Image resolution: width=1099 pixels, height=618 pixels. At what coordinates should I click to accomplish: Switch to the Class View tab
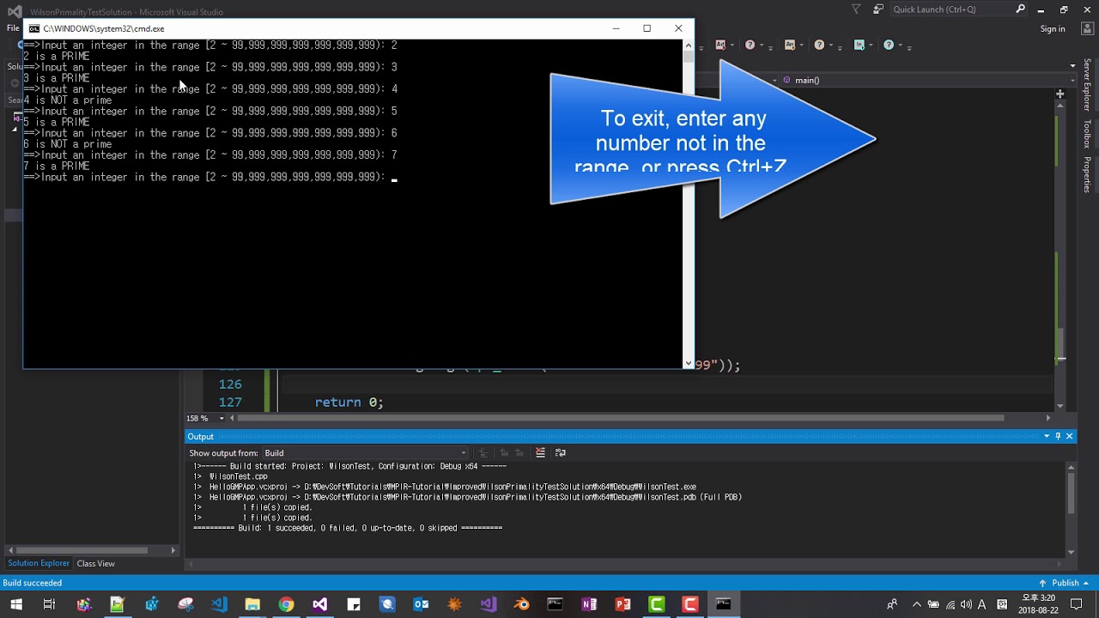(x=95, y=564)
